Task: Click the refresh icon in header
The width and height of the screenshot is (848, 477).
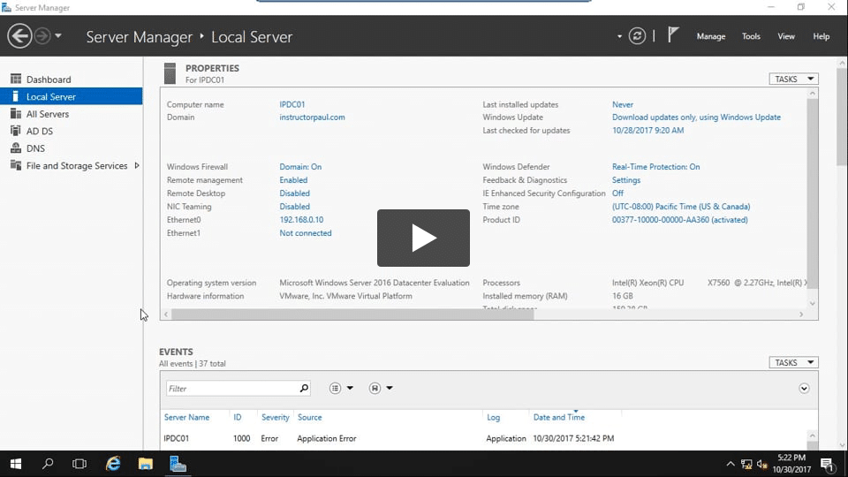Action: pyautogui.click(x=637, y=36)
